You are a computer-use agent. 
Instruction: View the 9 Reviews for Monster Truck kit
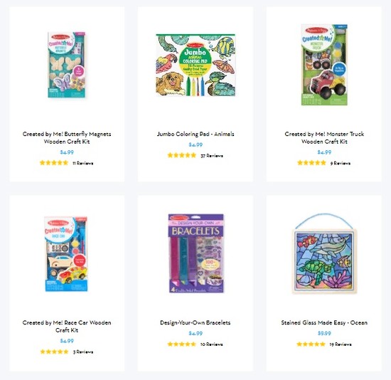pyautogui.click(x=341, y=163)
